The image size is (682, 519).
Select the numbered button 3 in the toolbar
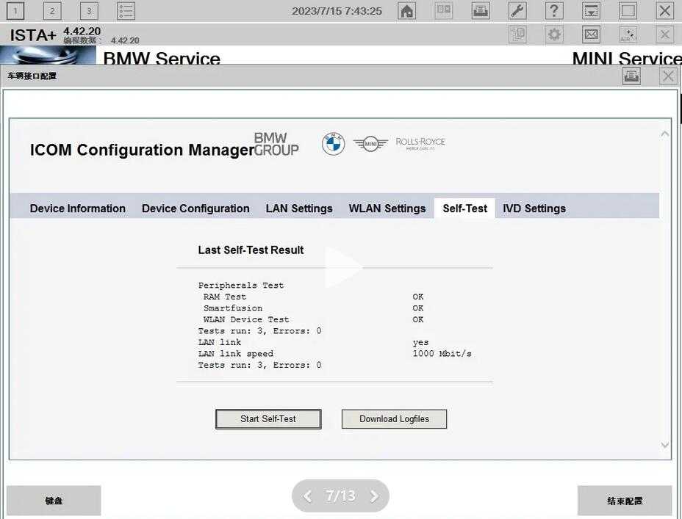click(x=89, y=11)
